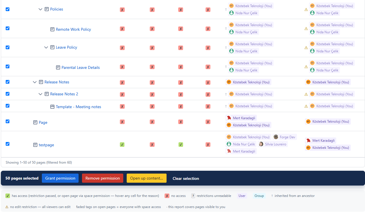
Task: Uncheck the Policies row checkbox
Action: (8, 9)
